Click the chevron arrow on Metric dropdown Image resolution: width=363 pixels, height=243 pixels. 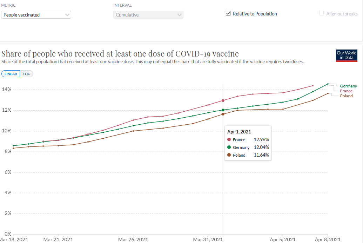click(x=67, y=15)
